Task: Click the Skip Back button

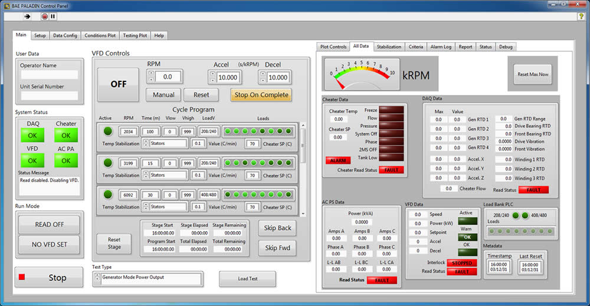Action: coord(277,228)
